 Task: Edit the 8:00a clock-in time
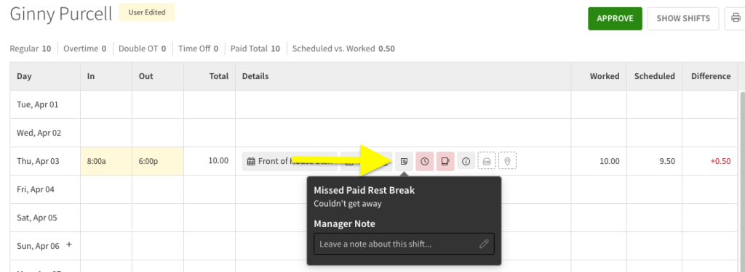(106, 161)
